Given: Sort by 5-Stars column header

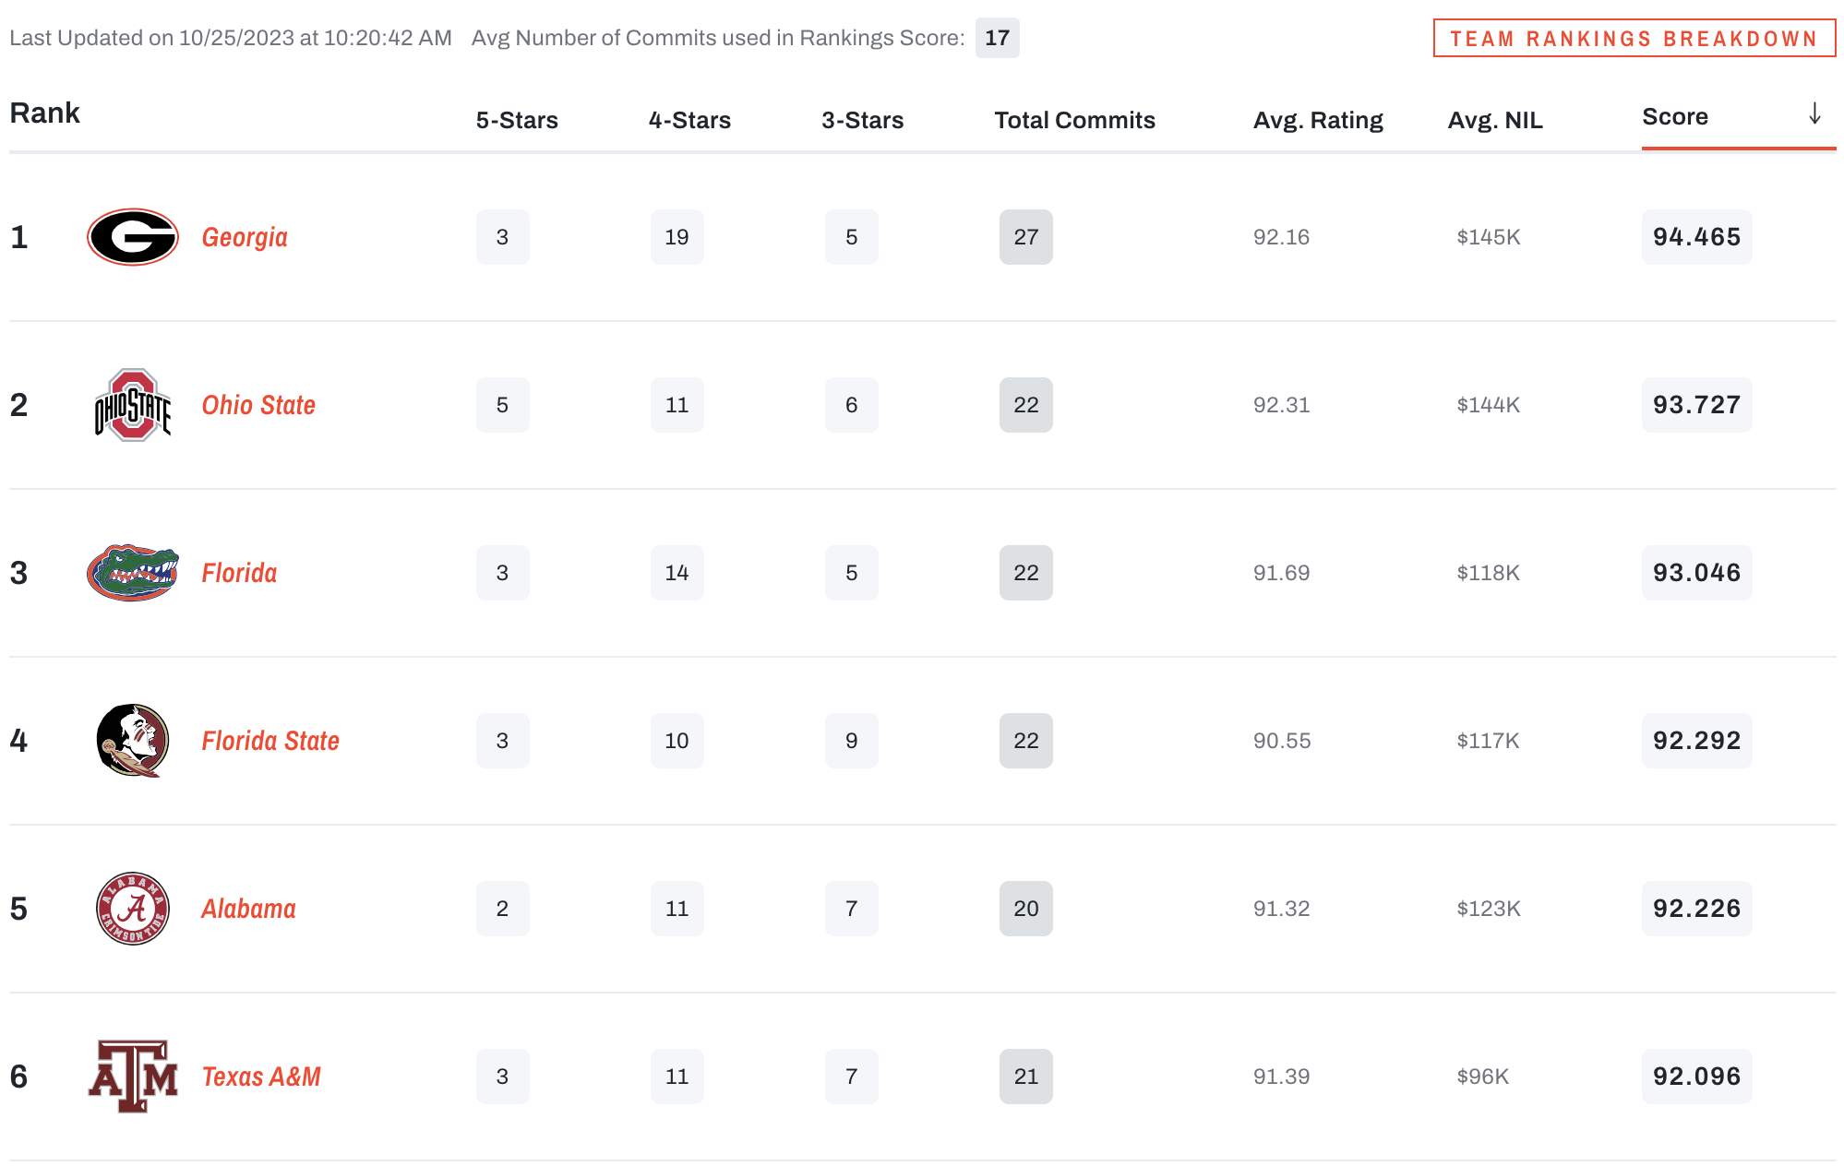Looking at the screenshot, I should (x=517, y=121).
